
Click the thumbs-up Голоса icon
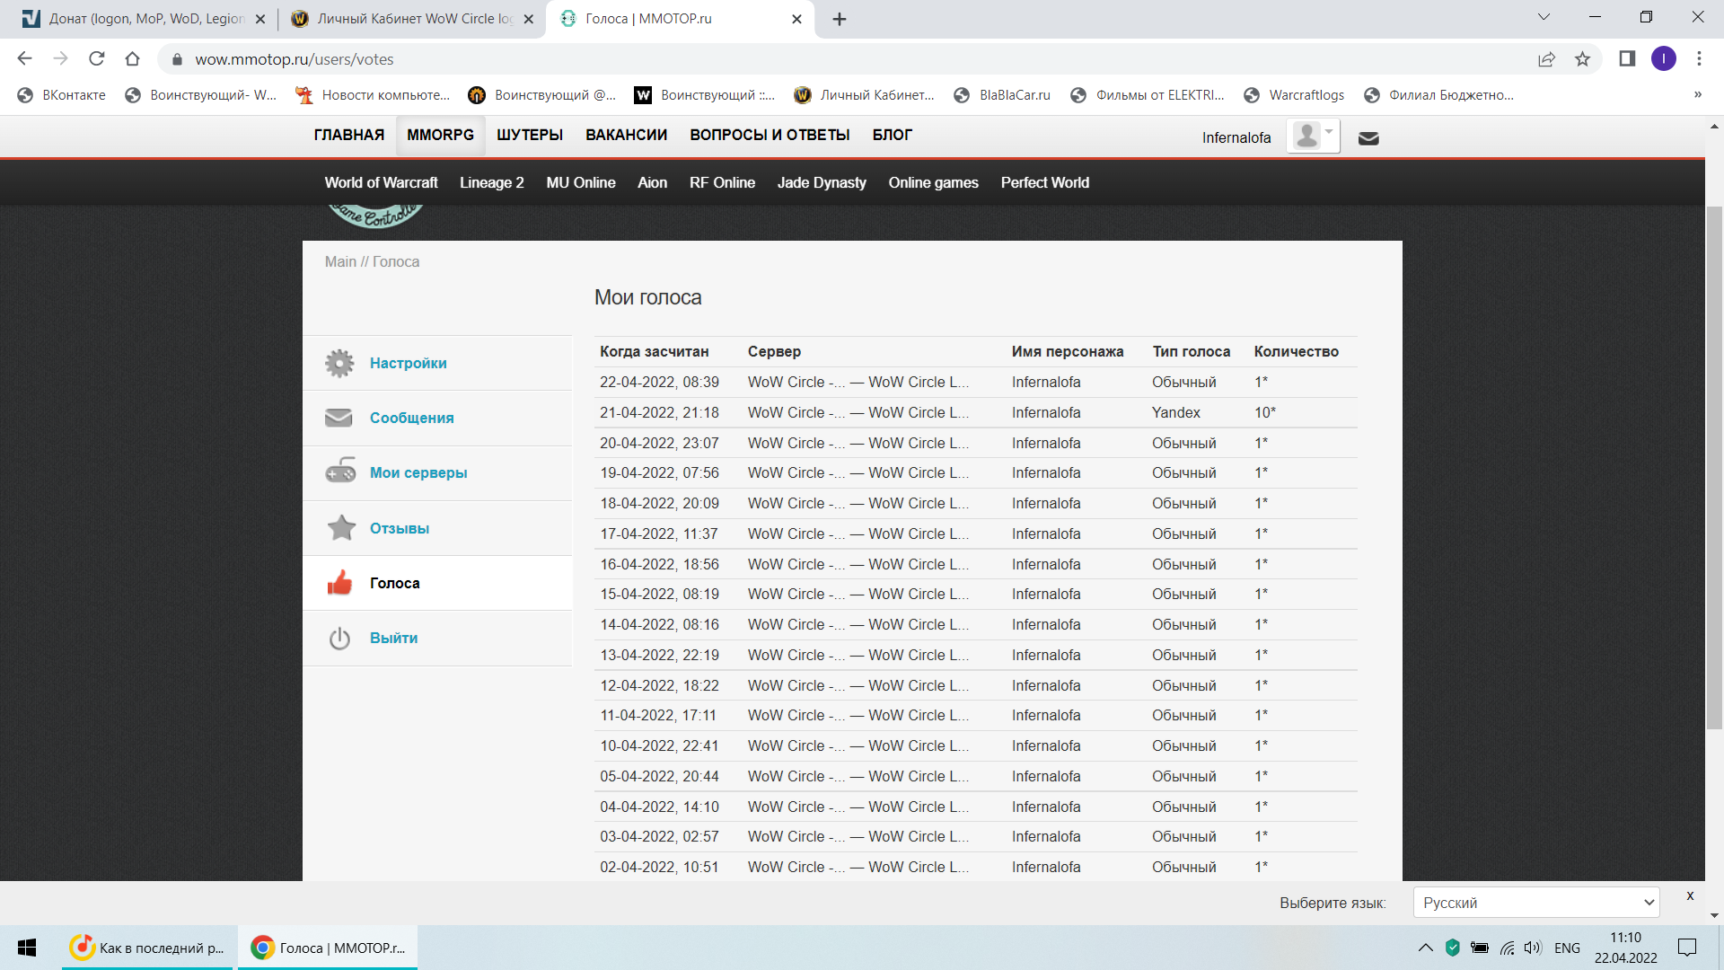pyautogui.click(x=339, y=583)
